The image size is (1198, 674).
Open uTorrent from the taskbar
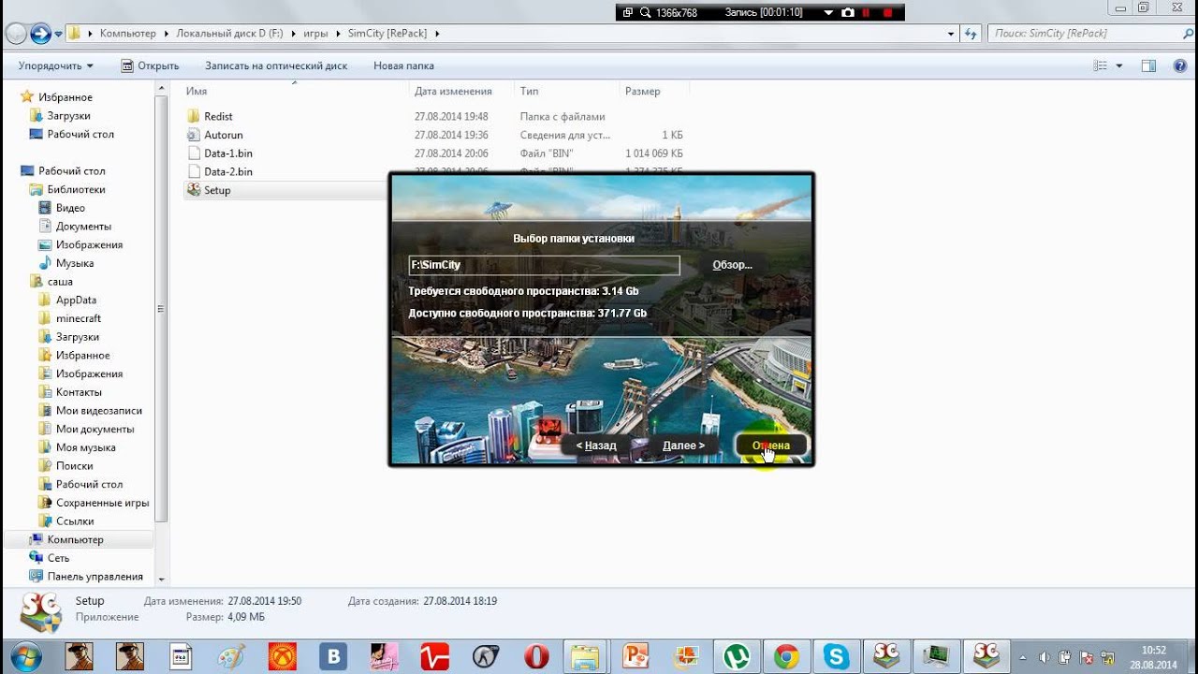click(736, 656)
